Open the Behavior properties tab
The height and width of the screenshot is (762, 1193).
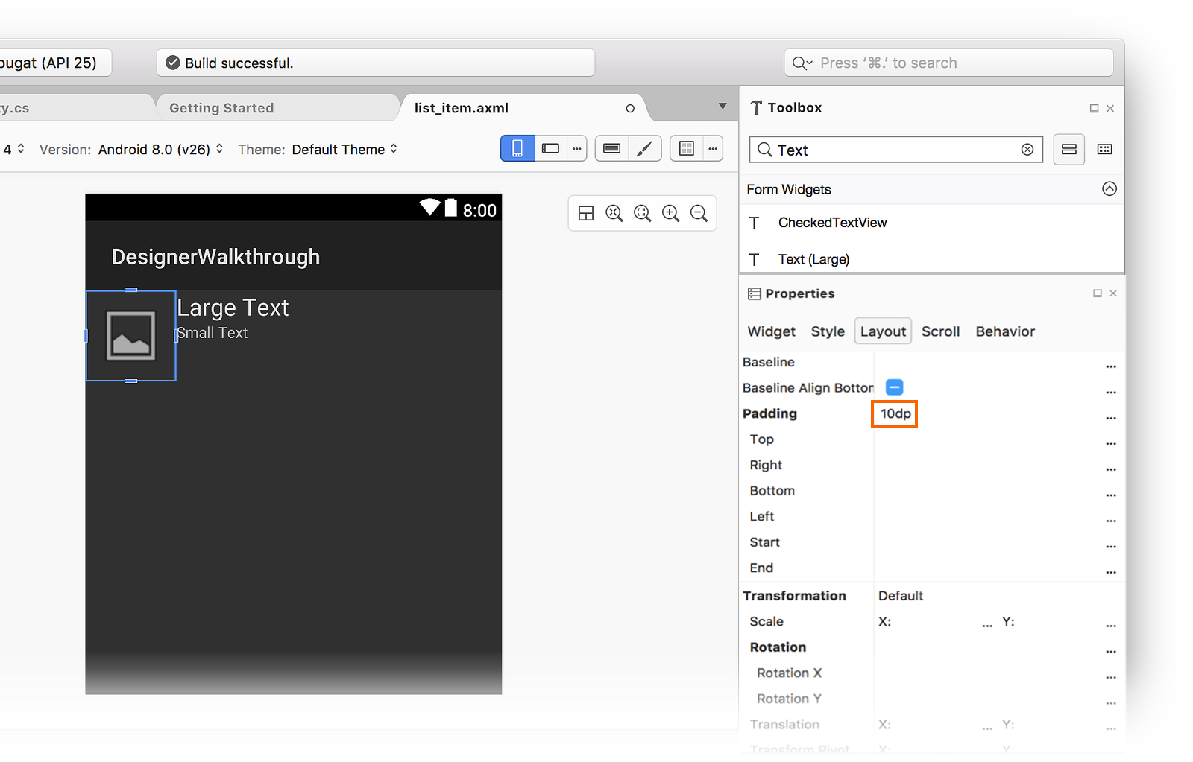click(x=1005, y=331)
